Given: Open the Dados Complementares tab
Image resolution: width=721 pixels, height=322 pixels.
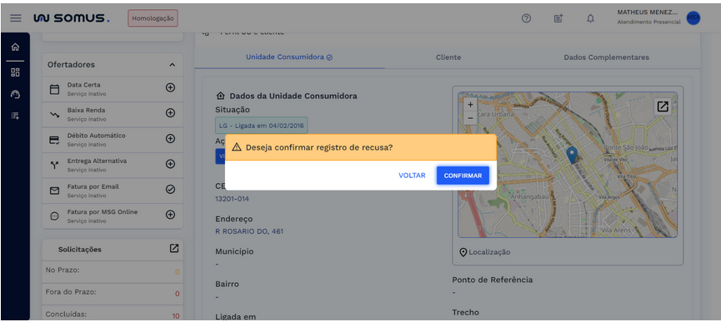Looking at the screenshot, I should click(606, 57).
